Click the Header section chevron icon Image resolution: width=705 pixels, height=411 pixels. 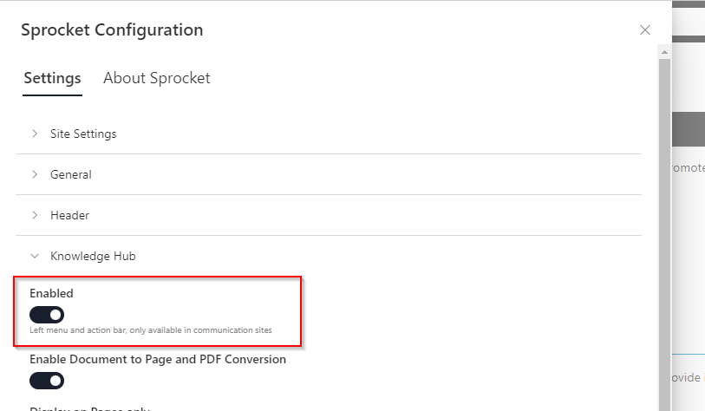[x=35, y=215]
